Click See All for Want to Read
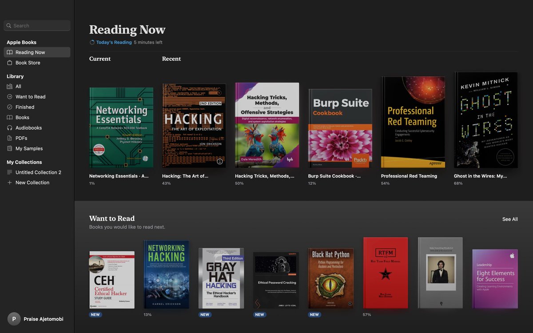This screenshot has width=533, height=333. [x=510, y=219]
